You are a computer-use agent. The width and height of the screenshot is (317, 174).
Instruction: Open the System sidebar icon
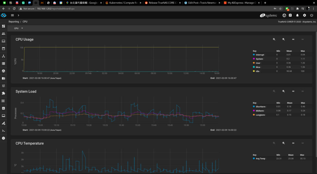(x=3, y=41)
